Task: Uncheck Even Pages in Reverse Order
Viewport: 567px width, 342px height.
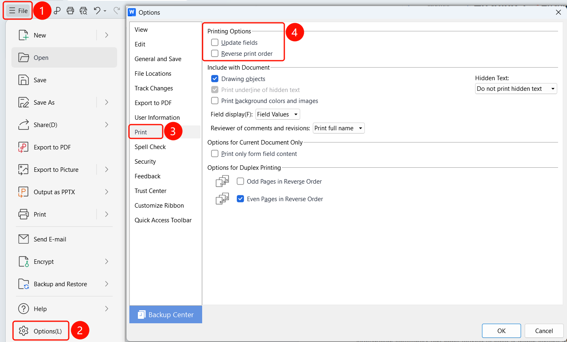Action: point(240,199)
